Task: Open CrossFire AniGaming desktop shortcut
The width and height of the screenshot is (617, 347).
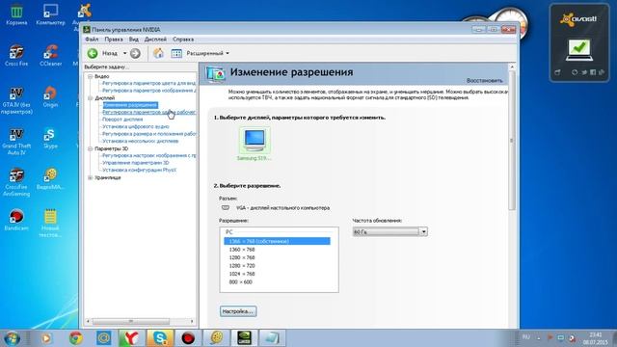Action: [x=16, y=182]
